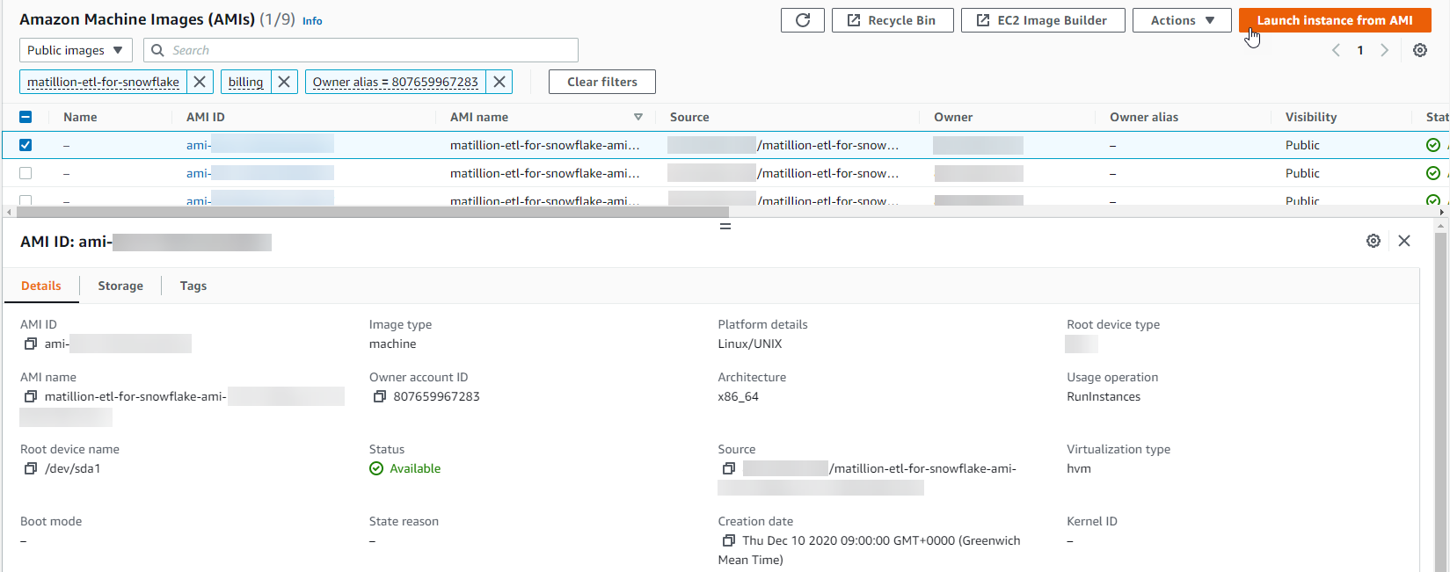This screenshot has width=1450, height=572.
Task: Open table preferences gear near pagination
Action: 1419,50
